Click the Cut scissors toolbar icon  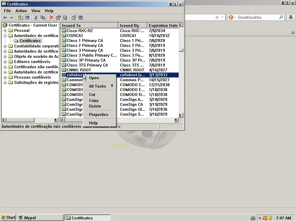36,18
